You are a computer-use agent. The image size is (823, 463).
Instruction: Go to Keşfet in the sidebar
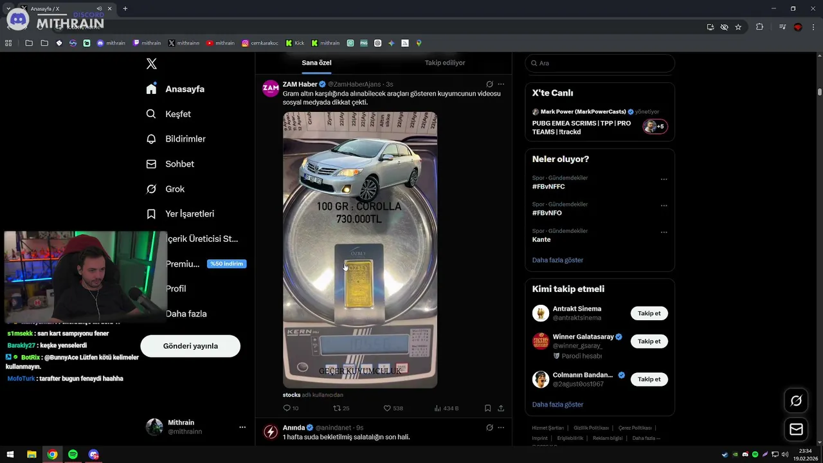[x=168, y=114]
